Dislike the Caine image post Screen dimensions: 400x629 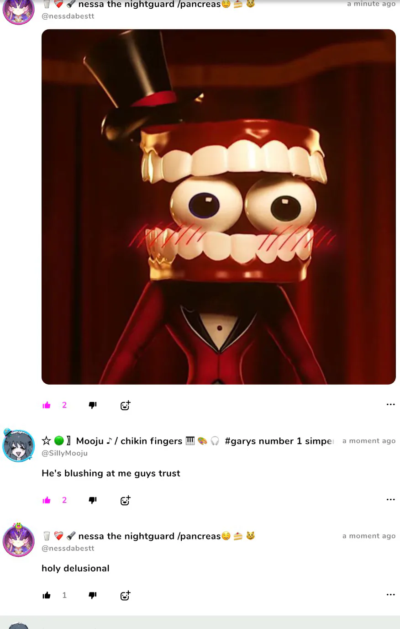click(x=93, y=405)
